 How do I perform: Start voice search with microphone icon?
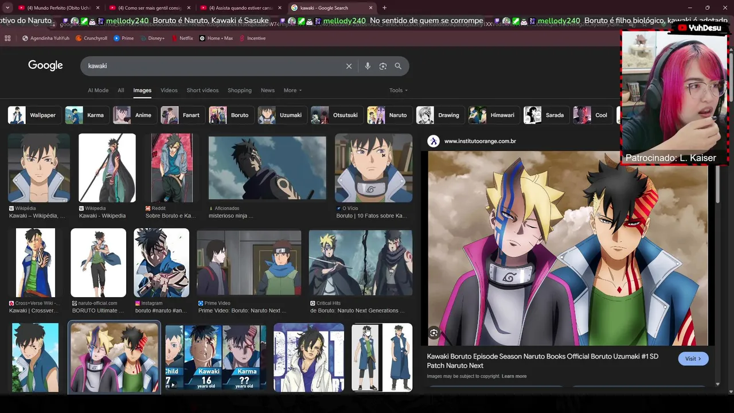coord(368,66)
